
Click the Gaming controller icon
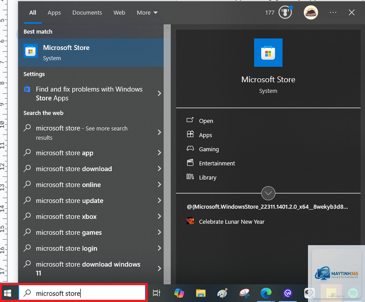[190, 148]
